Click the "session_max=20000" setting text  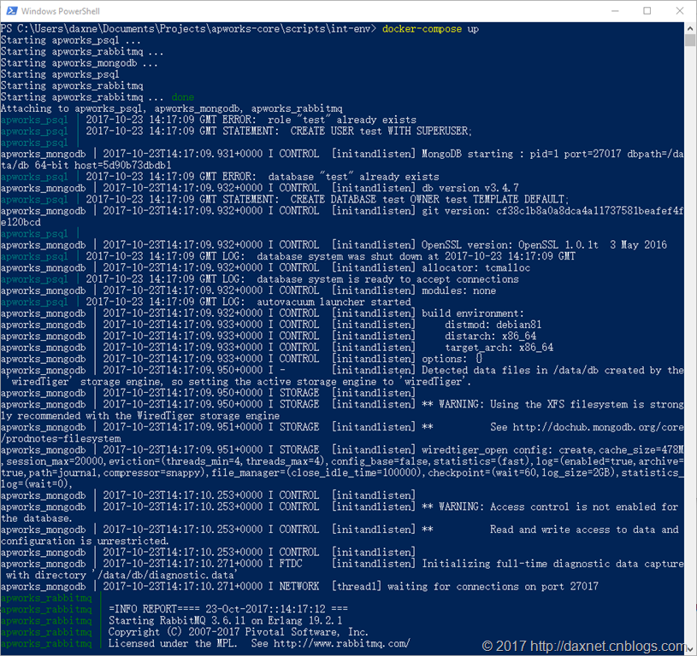coord(55,461)
